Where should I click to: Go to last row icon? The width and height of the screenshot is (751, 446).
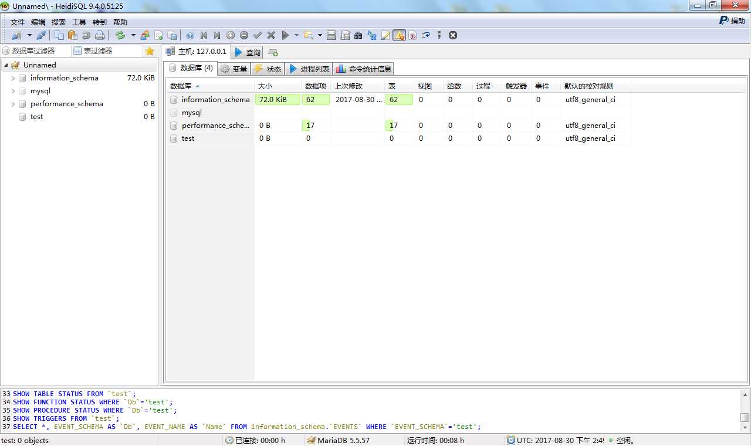(217, 35)
